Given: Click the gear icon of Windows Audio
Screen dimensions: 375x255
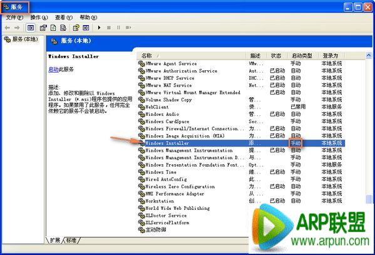Looking at the screenshot, I should (x=141, y=114).
